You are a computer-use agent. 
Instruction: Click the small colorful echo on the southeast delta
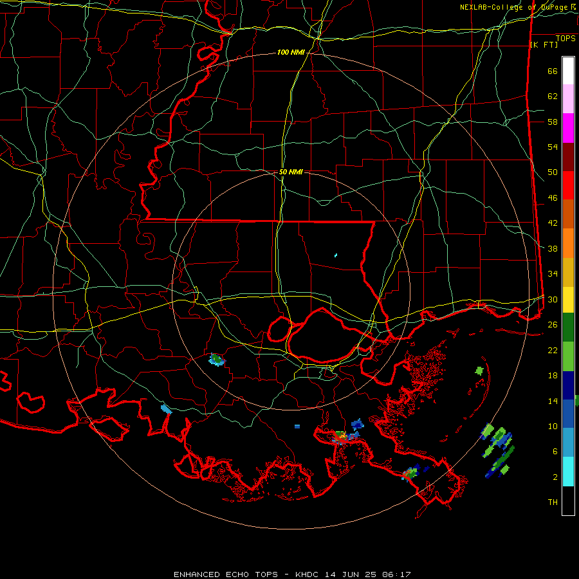click(410, 473)
